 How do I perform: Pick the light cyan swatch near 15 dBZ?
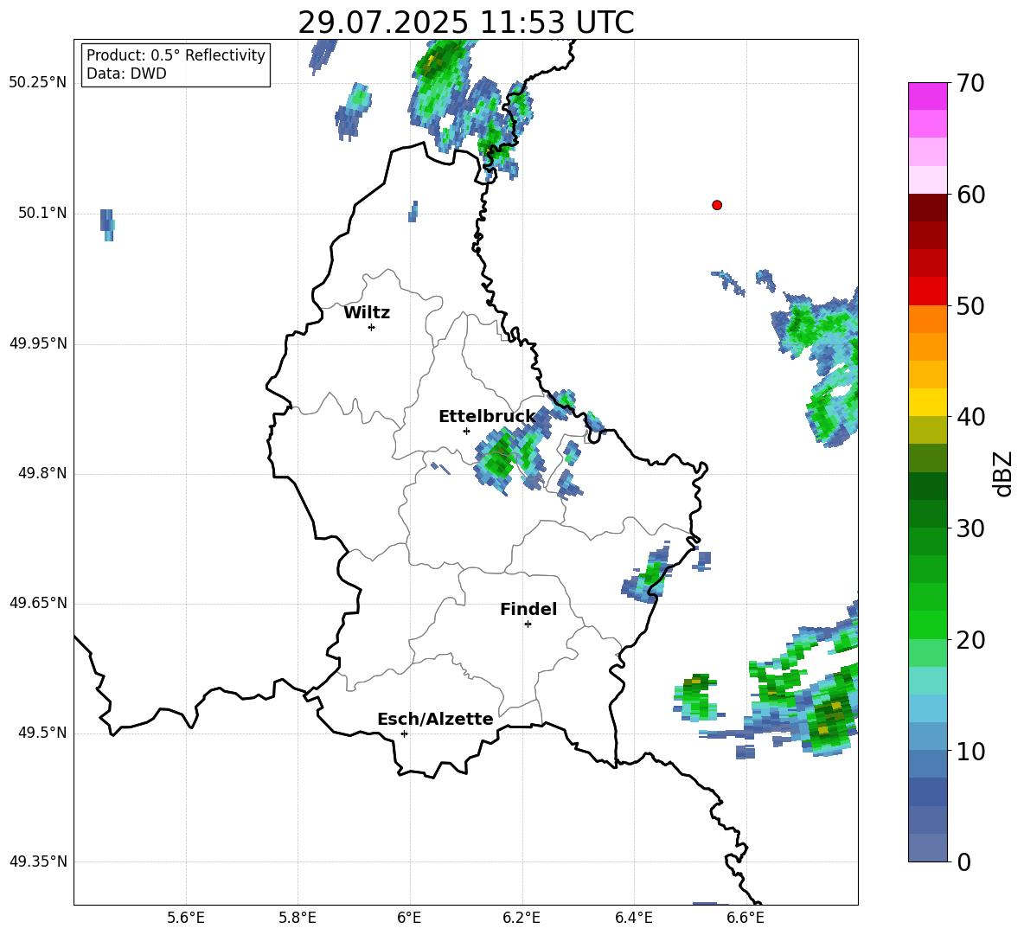tap(927, 681)
